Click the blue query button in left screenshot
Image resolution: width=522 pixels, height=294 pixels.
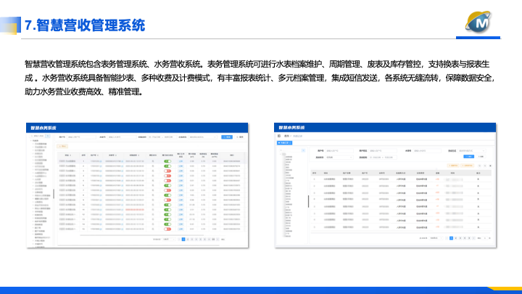pos(227,136)
